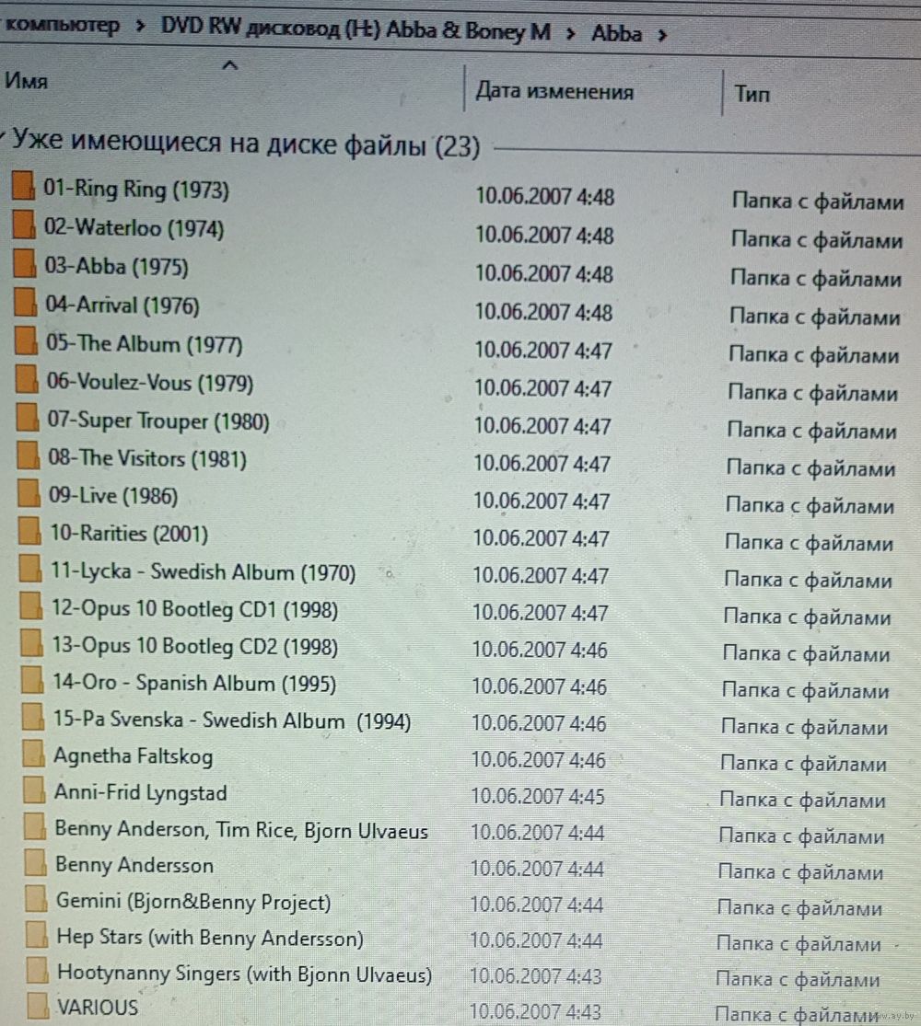Select the Agnetha Faltskog folder name

(134, 756)
